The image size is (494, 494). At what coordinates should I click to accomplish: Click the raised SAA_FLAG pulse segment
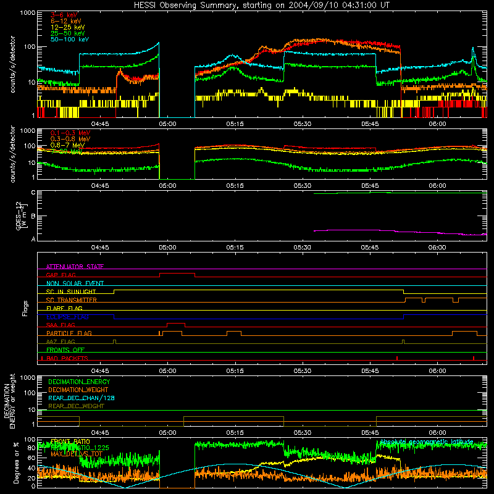coord(176,323)
